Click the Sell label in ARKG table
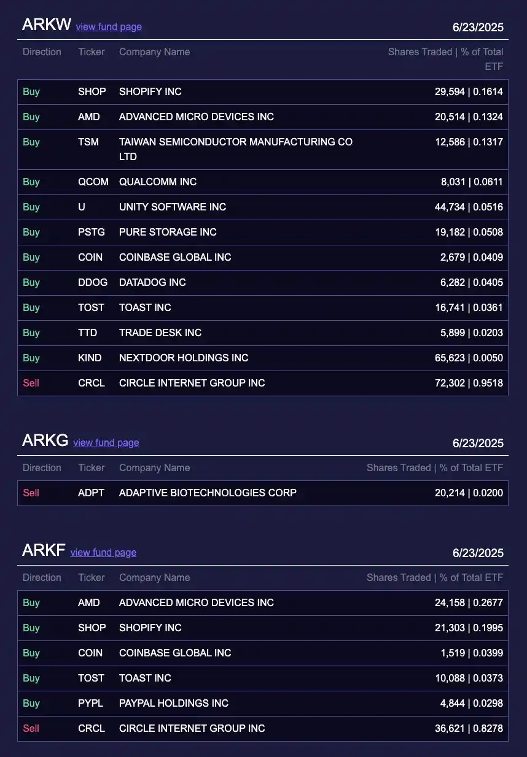The width and height of the screenshot is (527, 757). click(x=31, y=493)
